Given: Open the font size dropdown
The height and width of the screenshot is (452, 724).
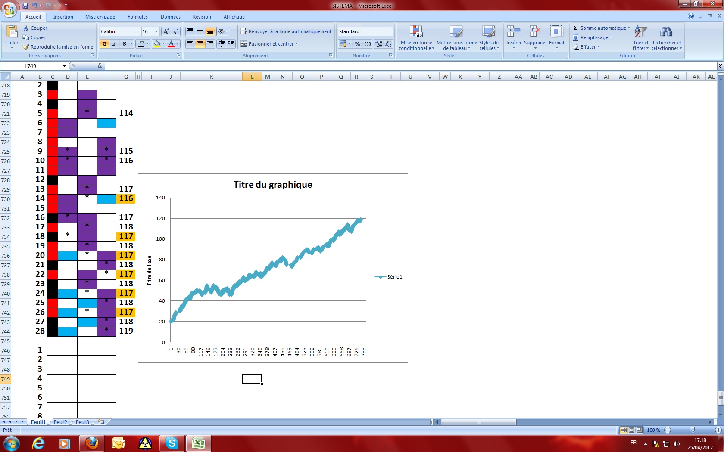Looking at the screenshot, I should (156, 31).
